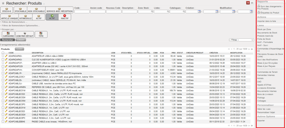Image resolution: width=286 pixels, height=128 pixels.
Task: Expand Filtres de Nomenclature section
Action: [x=14, y=22]
